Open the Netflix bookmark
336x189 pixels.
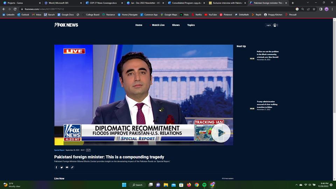click(197, 15)
